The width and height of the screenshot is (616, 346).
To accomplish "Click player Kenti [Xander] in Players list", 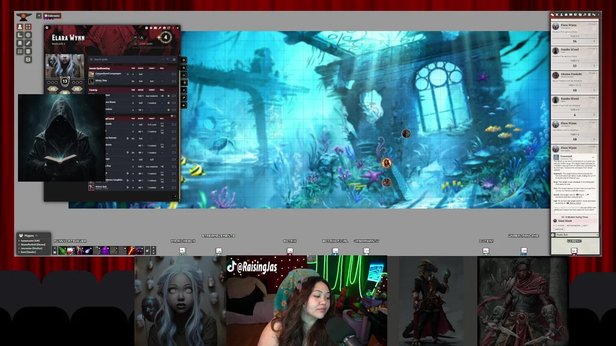I will click(x=28, y=252).
